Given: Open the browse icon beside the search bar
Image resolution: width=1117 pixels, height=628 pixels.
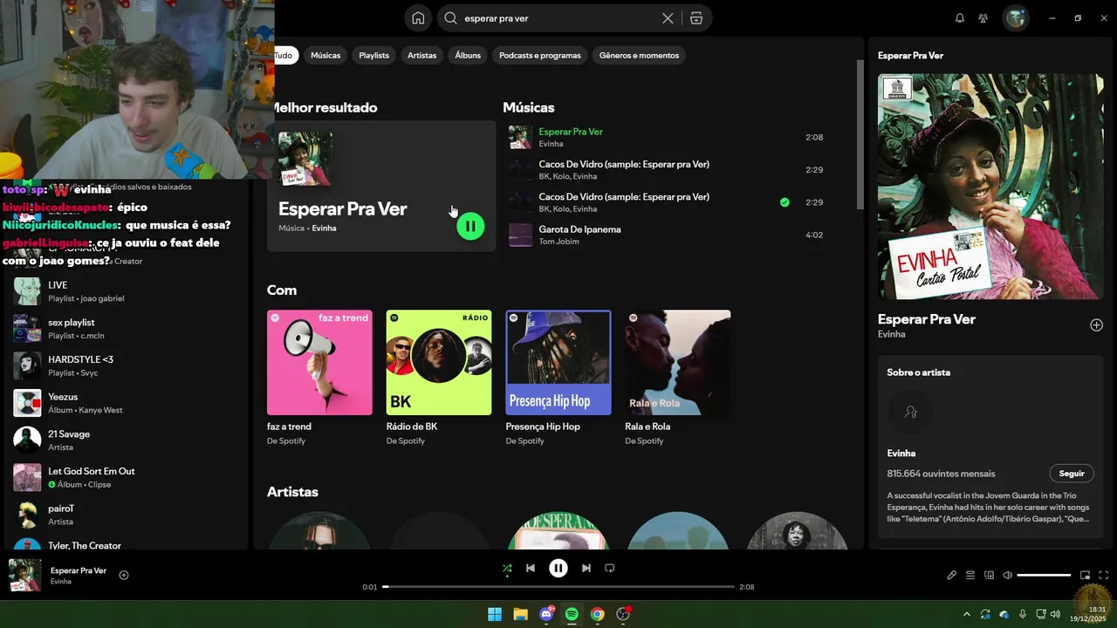Looking at the screenshot, I should (x=696, y=18).
